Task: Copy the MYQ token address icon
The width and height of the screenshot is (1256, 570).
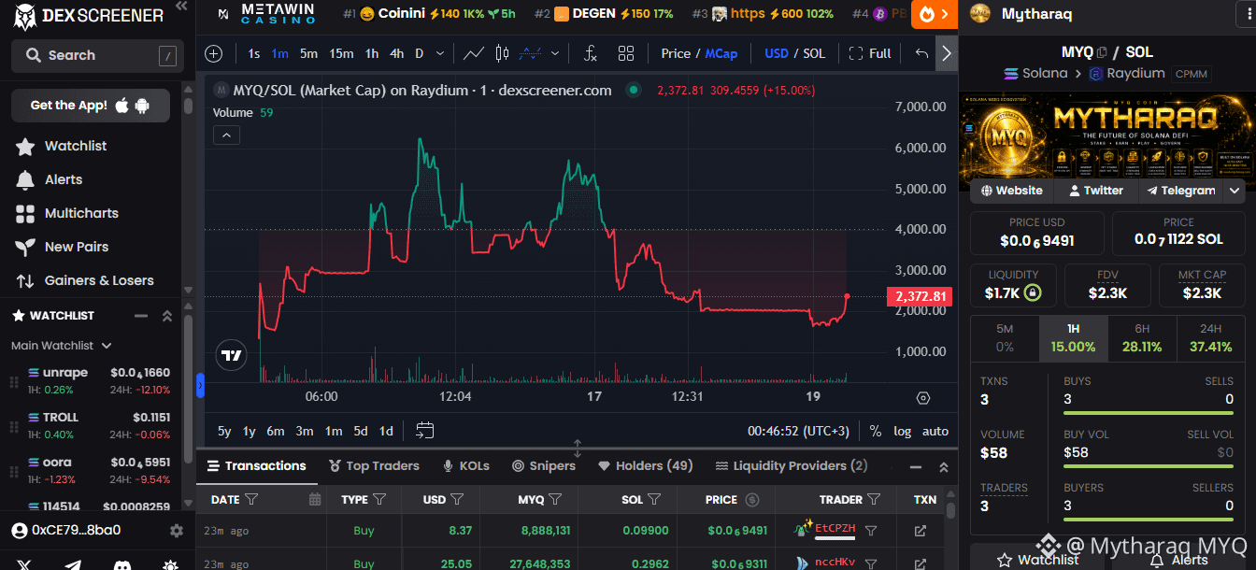Action: (x=1102, y=52)
